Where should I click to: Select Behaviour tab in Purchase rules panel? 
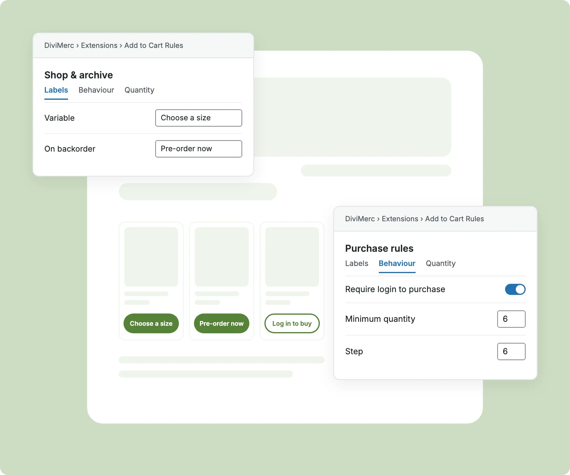397,264
